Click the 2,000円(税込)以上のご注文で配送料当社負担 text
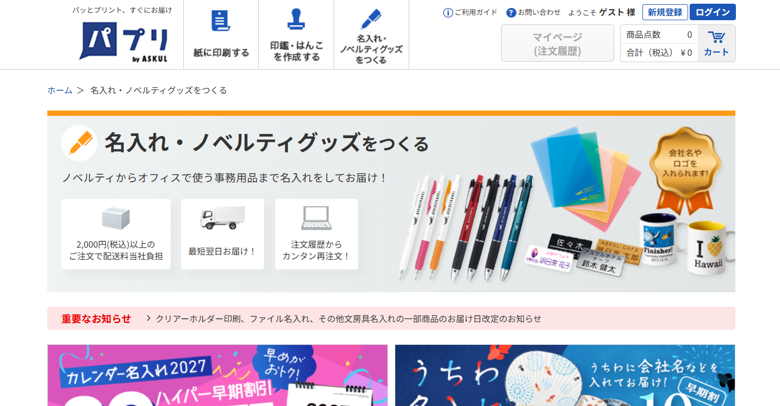The height and width of the screenshot is (406, 780). pyautogui.click(x=116, y=250)
